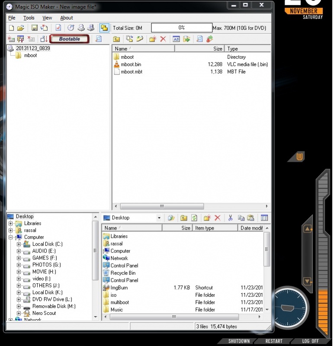Click the green refresh icon in lower toolbar
This screenshot has height=346, width=334.
click(x=195, y=218)
